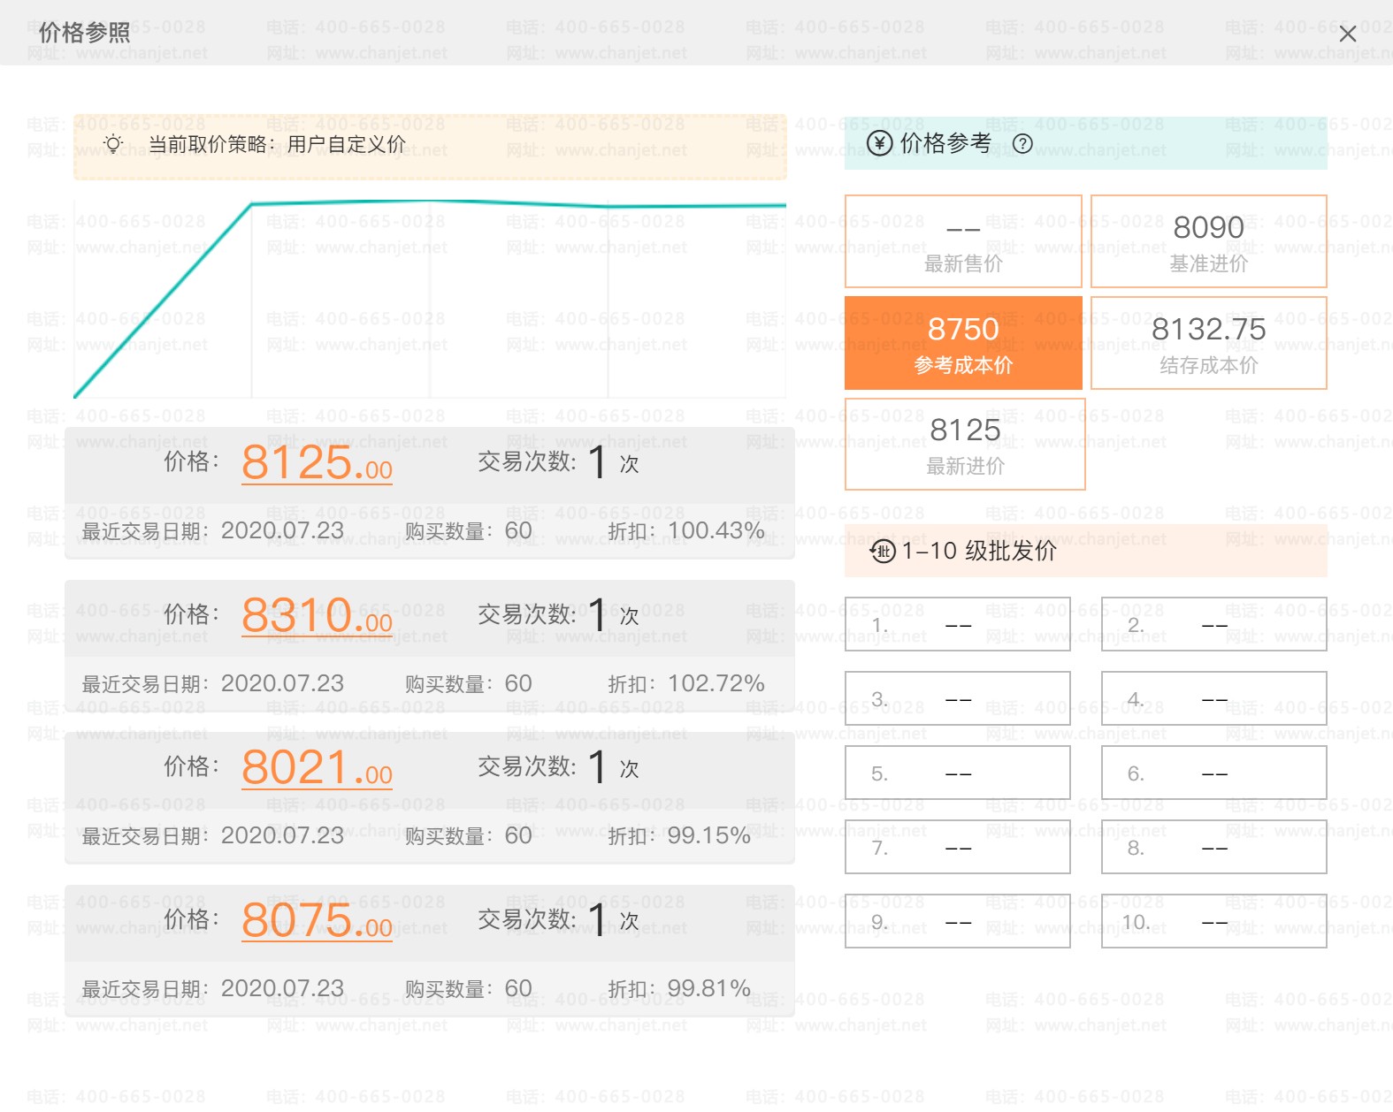Select the 参考成本价 8750 tile
1393x1112 pixels.
(963, 343)
